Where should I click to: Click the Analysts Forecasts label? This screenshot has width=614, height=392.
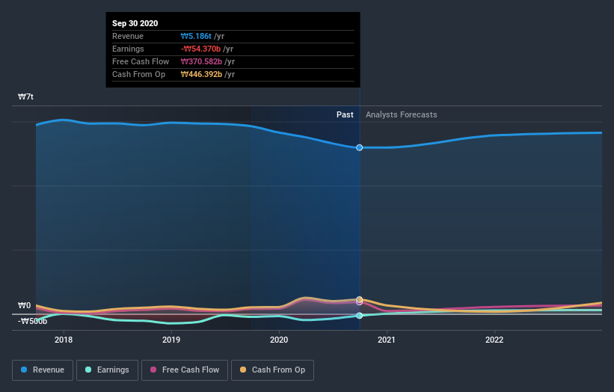click(402, 114)
